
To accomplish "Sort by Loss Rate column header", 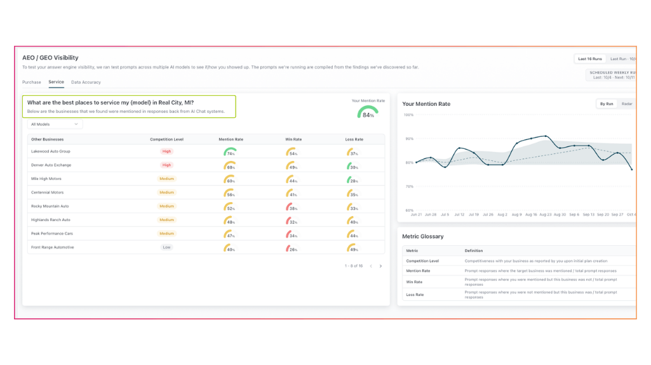I will click(354, 139).
